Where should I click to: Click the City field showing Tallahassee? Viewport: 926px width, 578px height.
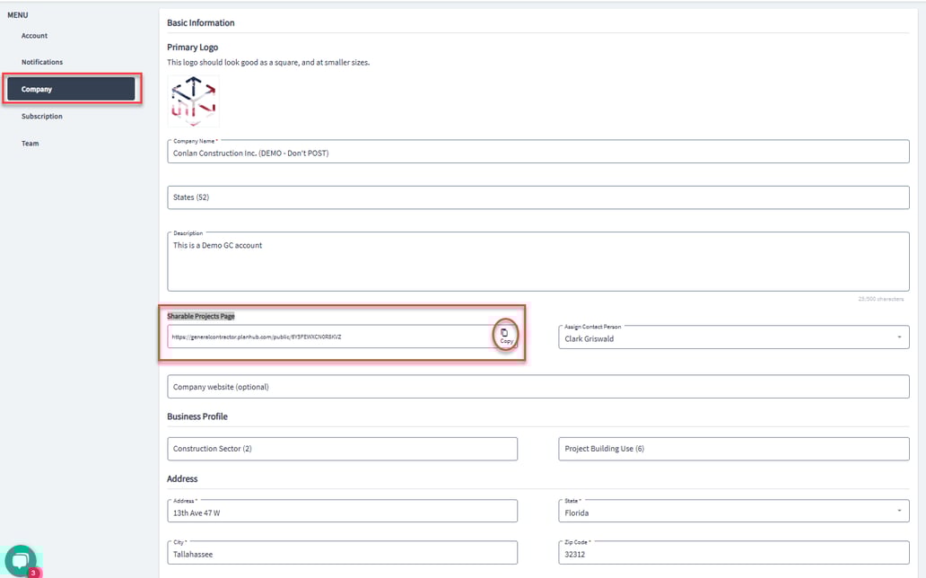pyautogui.click(x=342, y=552)
